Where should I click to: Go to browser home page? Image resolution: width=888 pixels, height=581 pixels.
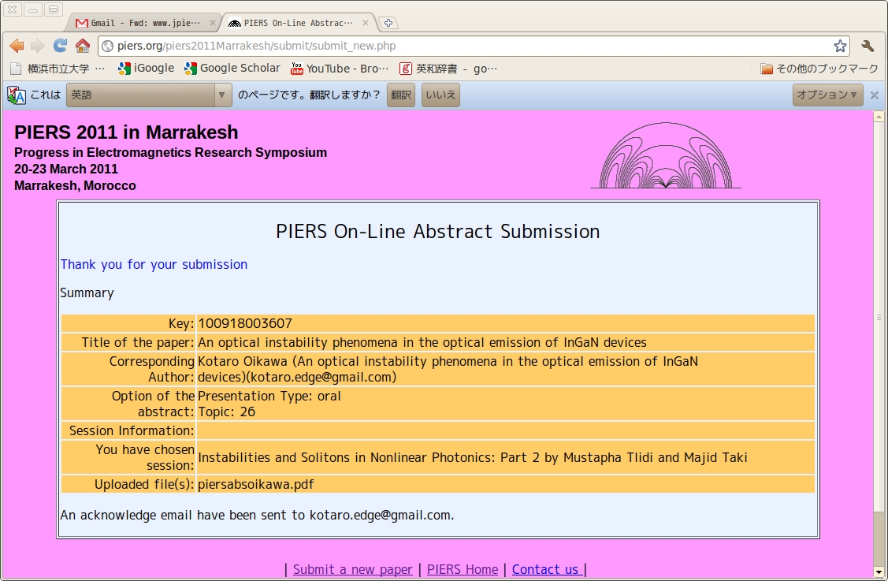click(x=82, y=46)
